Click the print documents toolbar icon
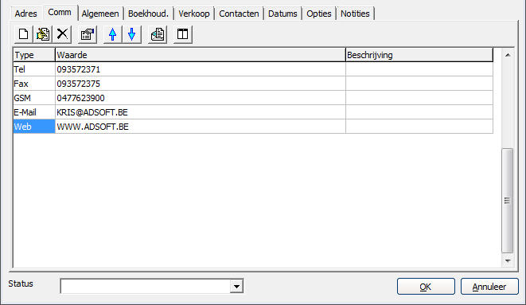This screenshot has height=305, width=526. click(x=158, y=34)
